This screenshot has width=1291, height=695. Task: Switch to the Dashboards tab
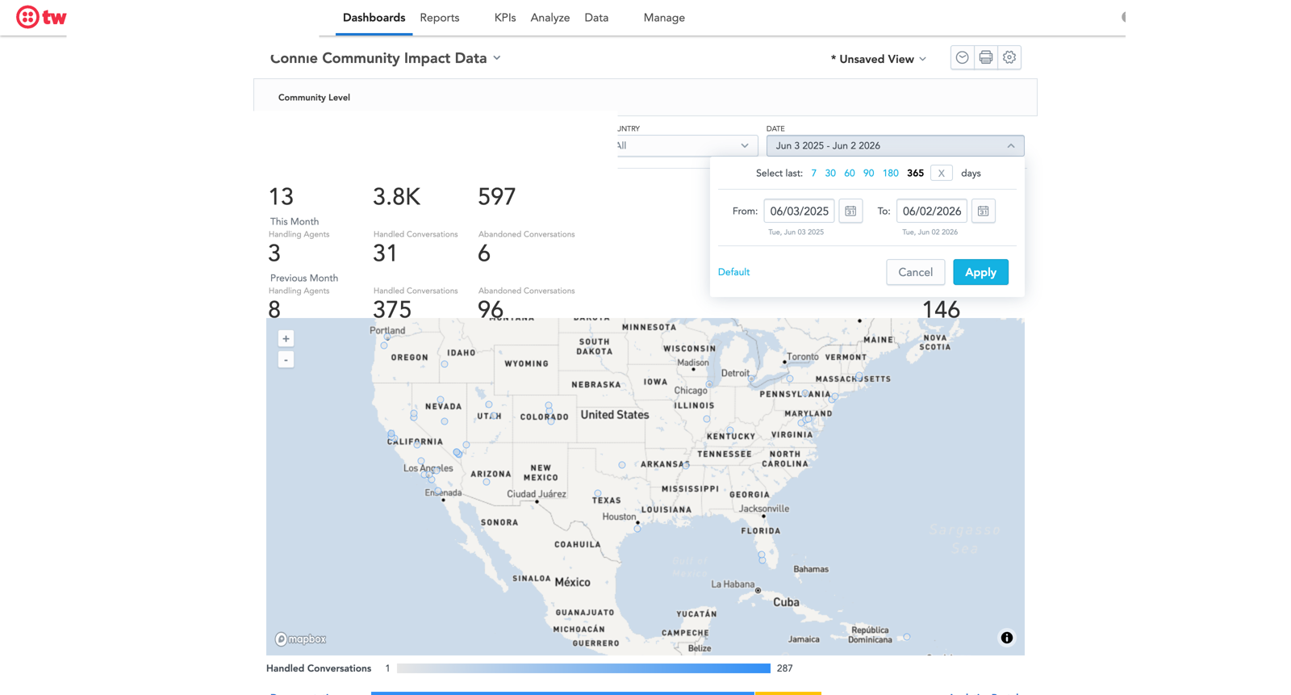[374, 18]
